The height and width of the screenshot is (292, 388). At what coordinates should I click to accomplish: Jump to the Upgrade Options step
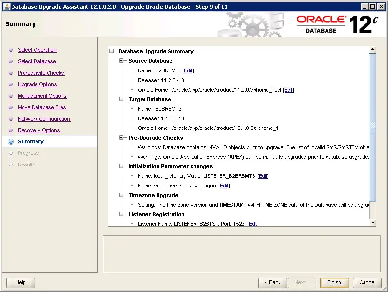pyautogui.click(x=37, y=84)
